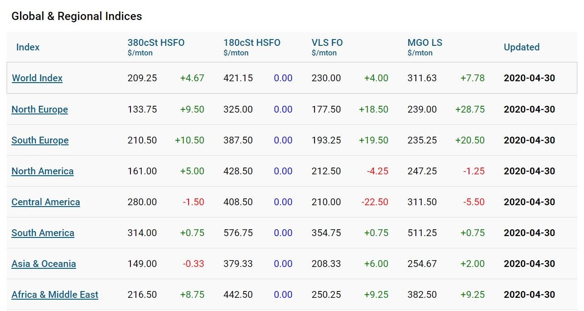The height and width of the screenshot is (311, 584).
Task: Click the Global & Regional Indices heading
Action: tap(77, 16)
